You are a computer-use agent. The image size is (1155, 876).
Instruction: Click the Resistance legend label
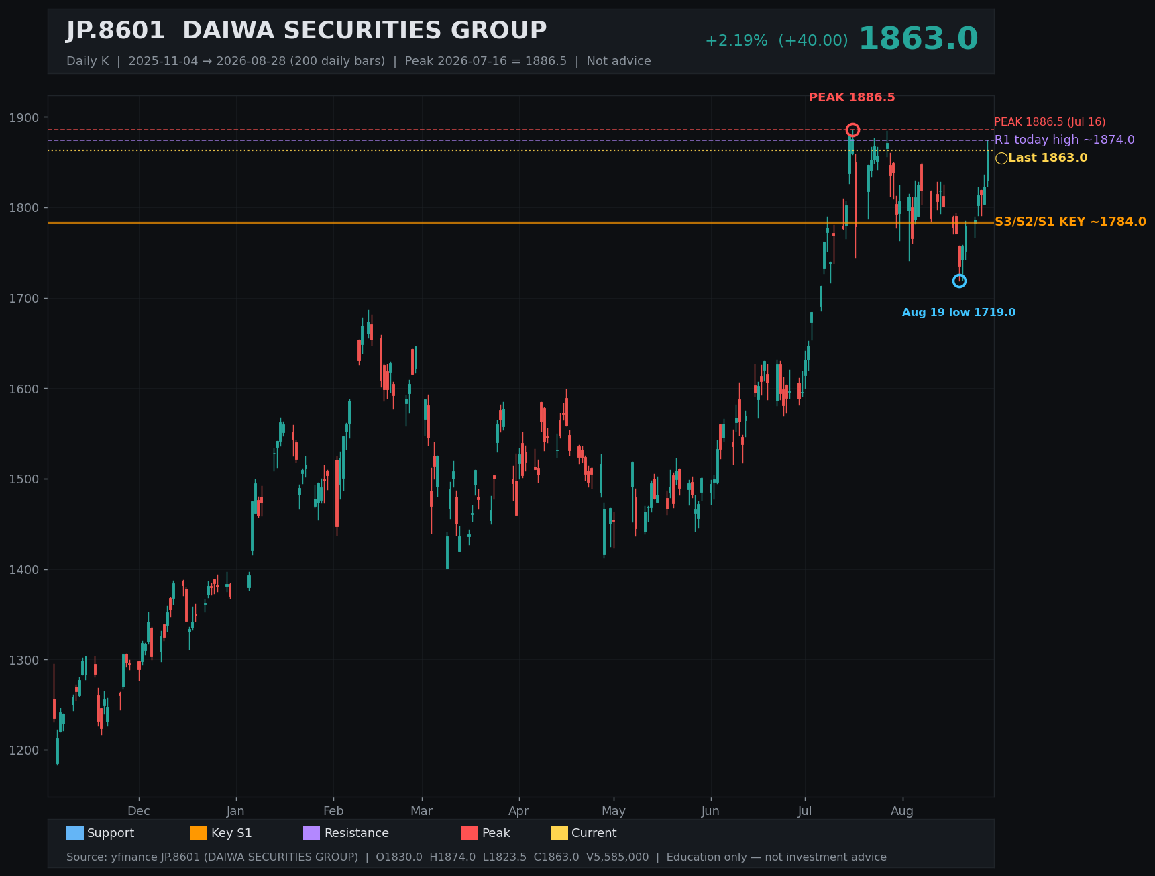(357, 833)
